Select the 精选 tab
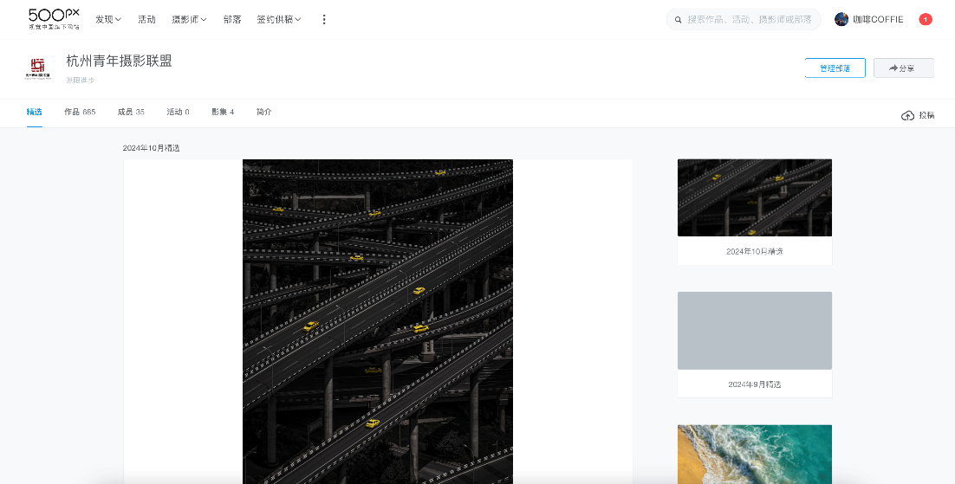 click(34, 112)
